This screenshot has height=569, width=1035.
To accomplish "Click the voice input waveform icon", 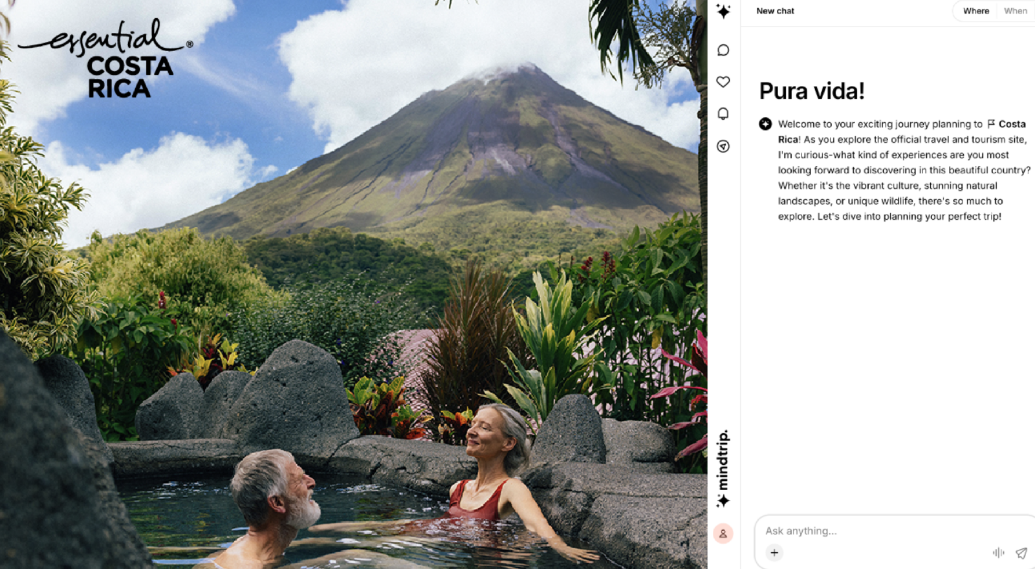I will pyautogui.click(x=998, y=552).
